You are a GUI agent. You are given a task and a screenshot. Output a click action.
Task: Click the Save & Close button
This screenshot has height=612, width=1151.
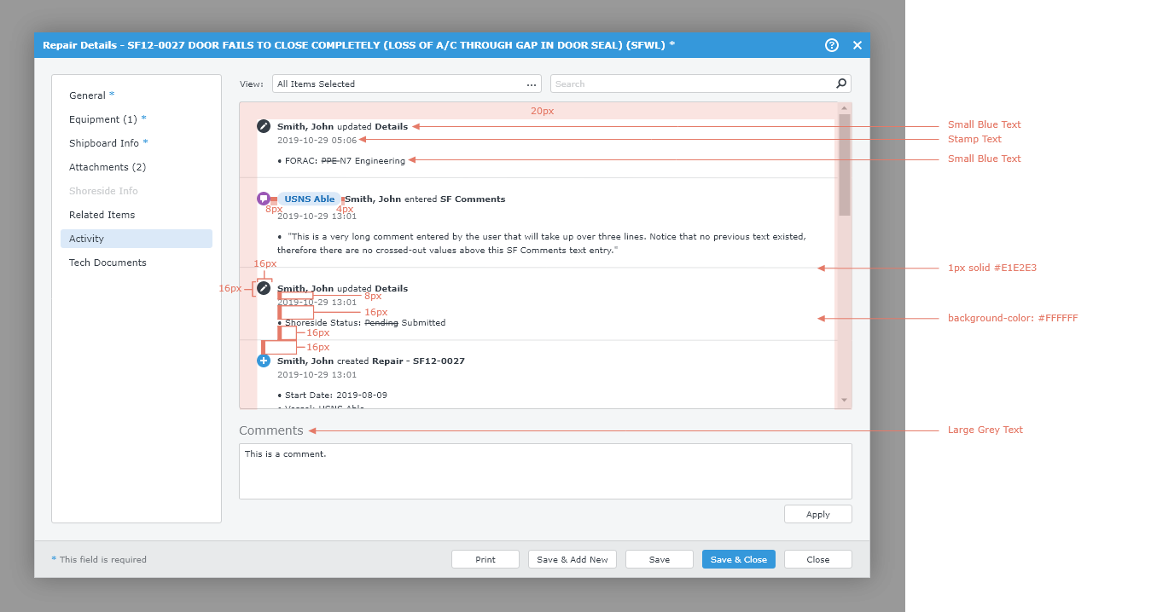pos(739,559)
